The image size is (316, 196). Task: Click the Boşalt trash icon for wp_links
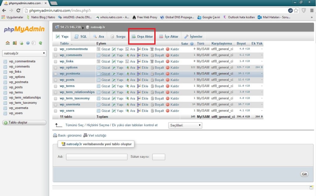[x=152, y=61]
